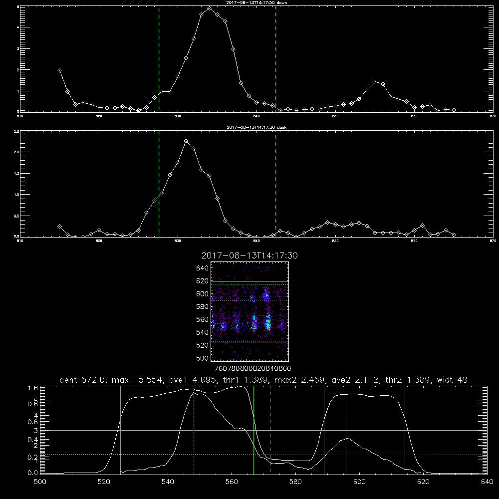Click the green vertical line near 614
Image resolution: width=499 pixels, height=499 pixels.
[x=405, y=430]
